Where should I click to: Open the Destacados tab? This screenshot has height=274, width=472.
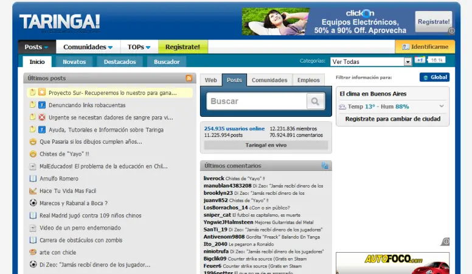(120, 61)
